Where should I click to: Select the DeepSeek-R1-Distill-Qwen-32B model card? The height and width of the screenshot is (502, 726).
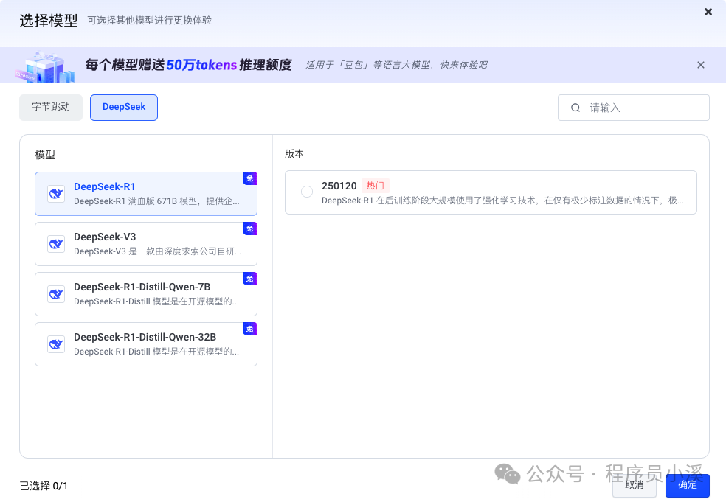tap(145, 344)
